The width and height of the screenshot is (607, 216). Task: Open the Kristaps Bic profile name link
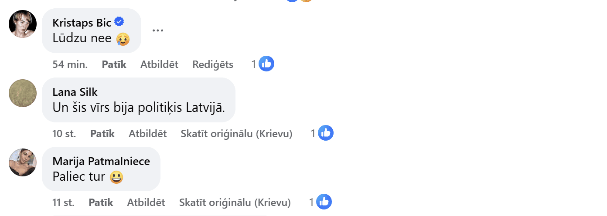pos(82,23)
